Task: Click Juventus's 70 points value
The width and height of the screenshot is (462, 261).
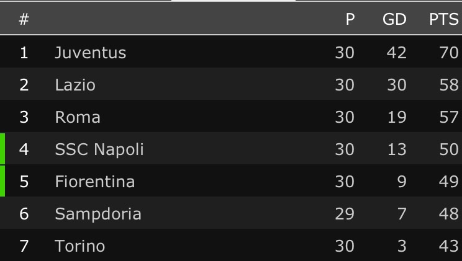Action: pos(448,53)
